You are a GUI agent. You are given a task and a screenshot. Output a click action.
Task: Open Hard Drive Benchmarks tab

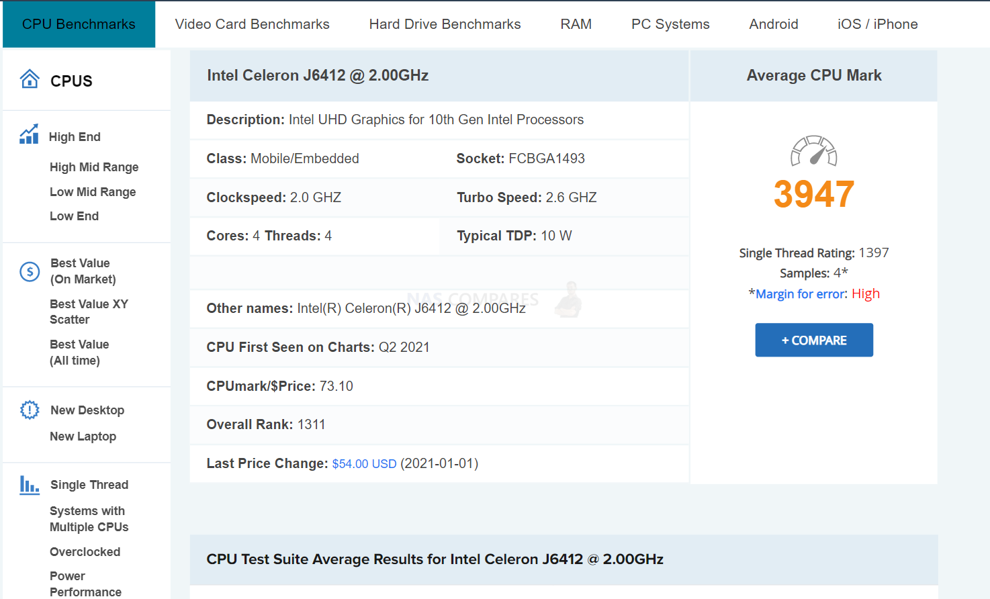[x=445, y=24]
